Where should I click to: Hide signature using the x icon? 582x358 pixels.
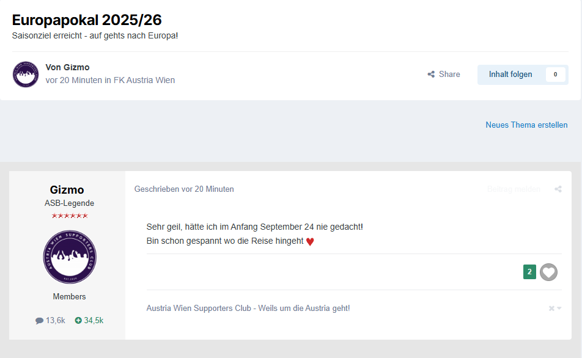551,309
